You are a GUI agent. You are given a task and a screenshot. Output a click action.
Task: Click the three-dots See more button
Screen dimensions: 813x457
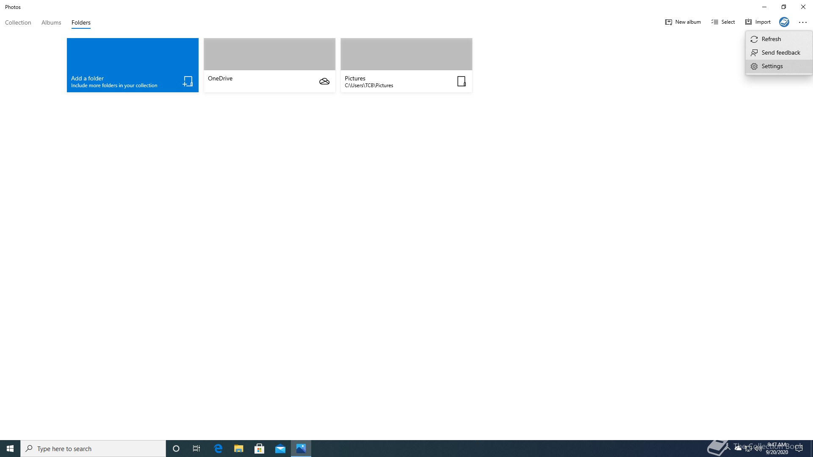803,22
